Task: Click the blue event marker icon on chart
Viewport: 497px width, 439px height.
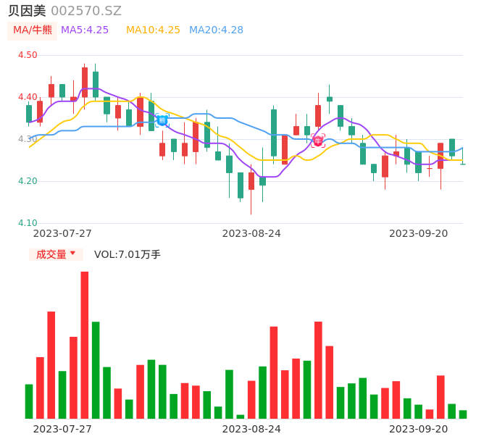Action: (x=162, y=120)
